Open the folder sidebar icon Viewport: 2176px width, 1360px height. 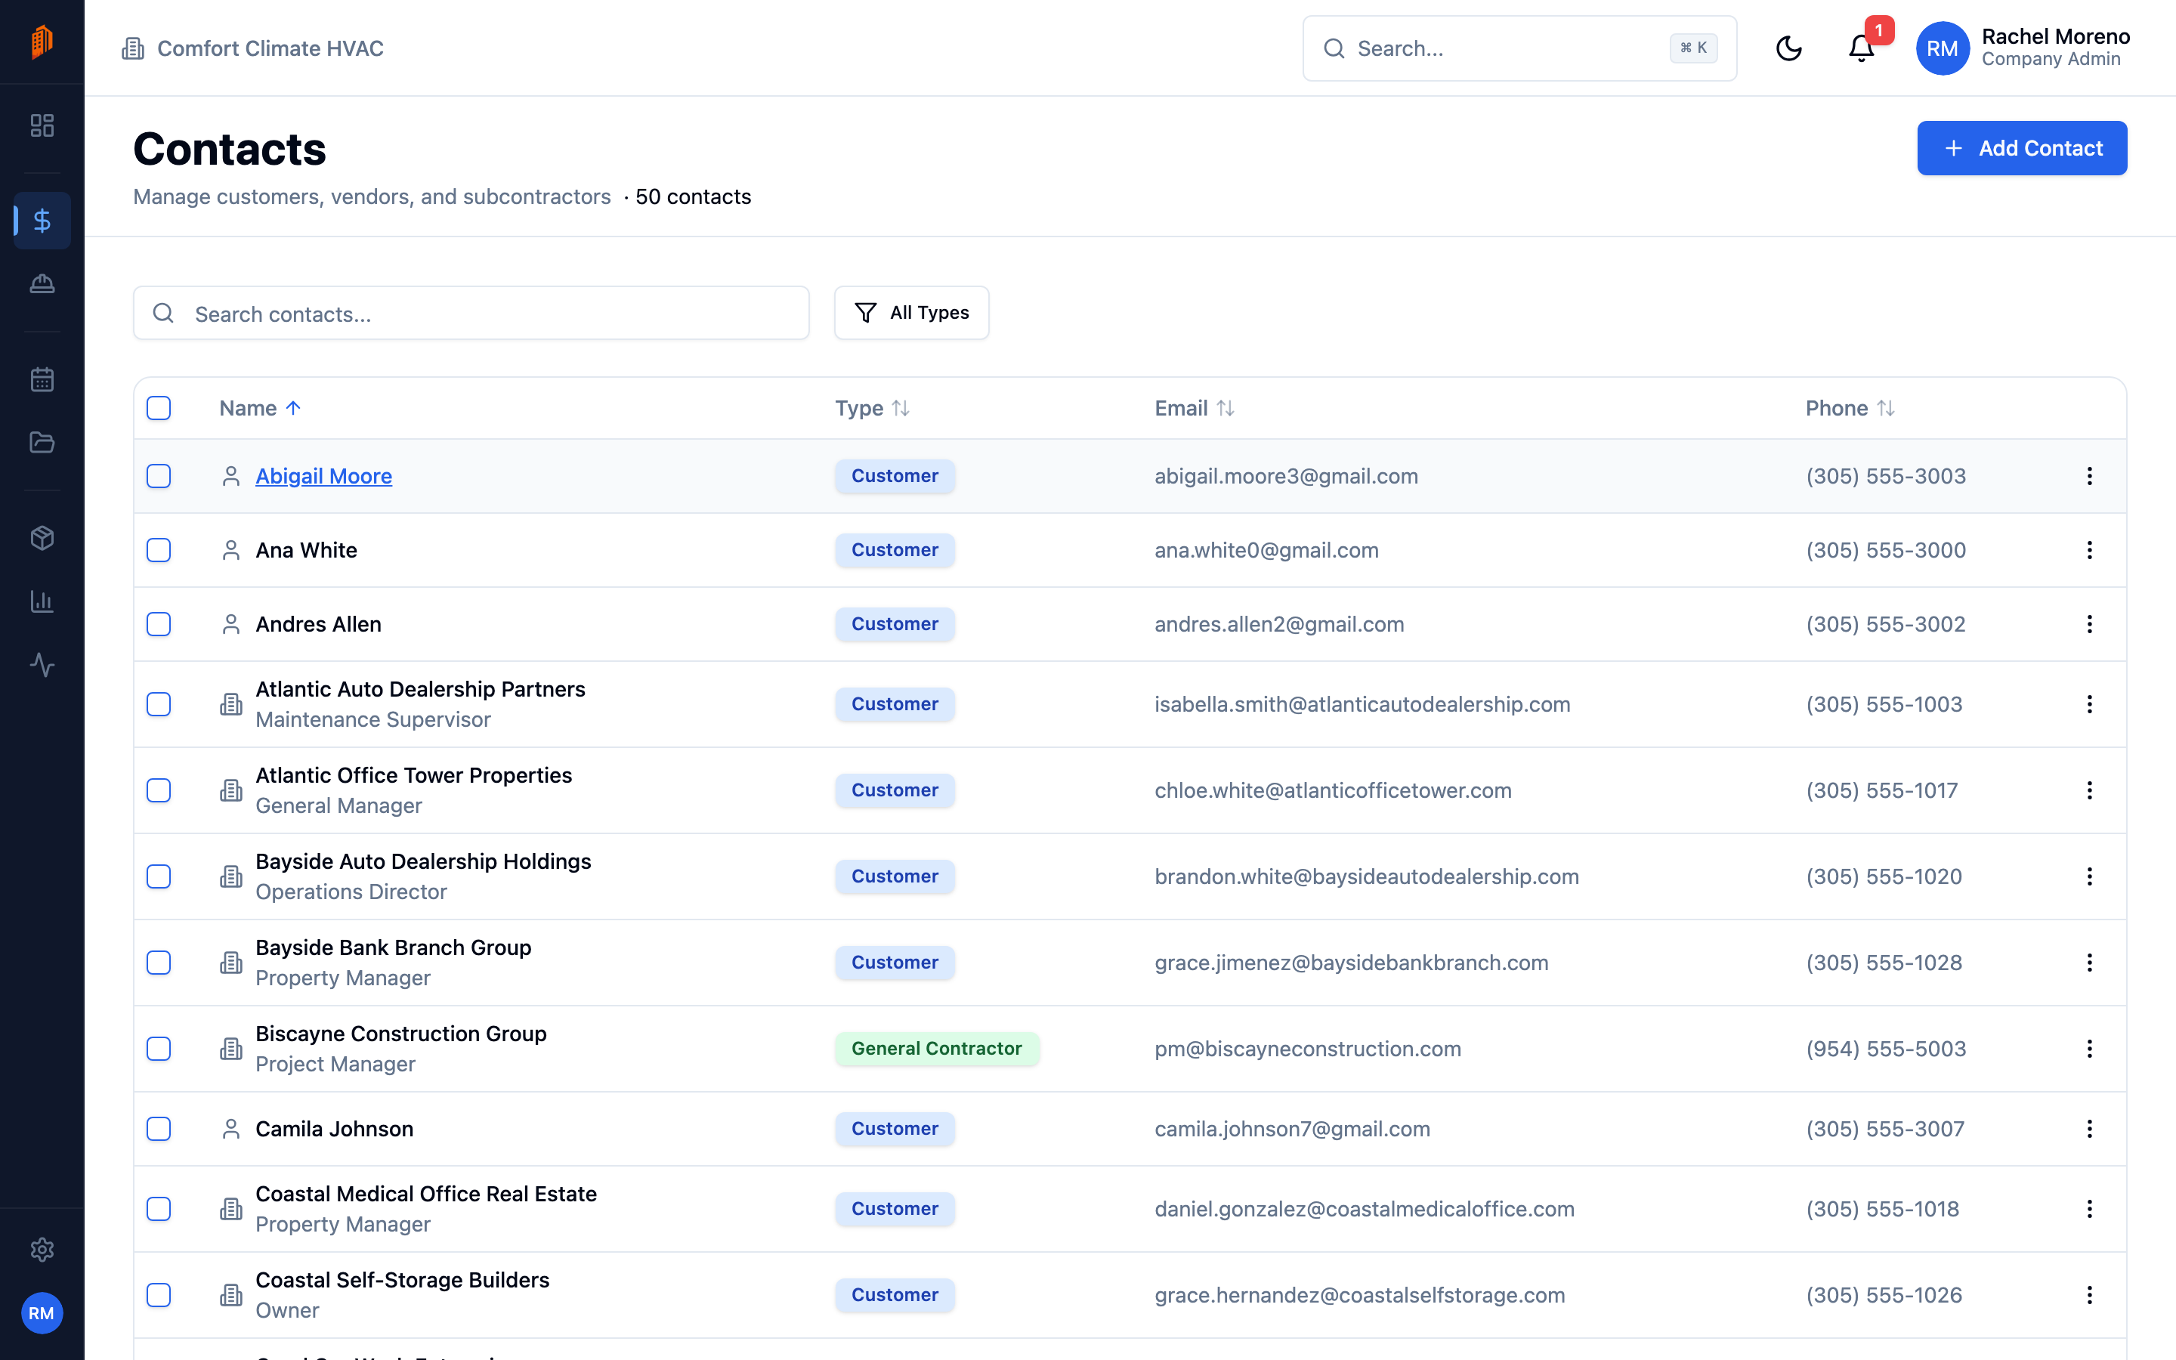(x=42, y=443)
